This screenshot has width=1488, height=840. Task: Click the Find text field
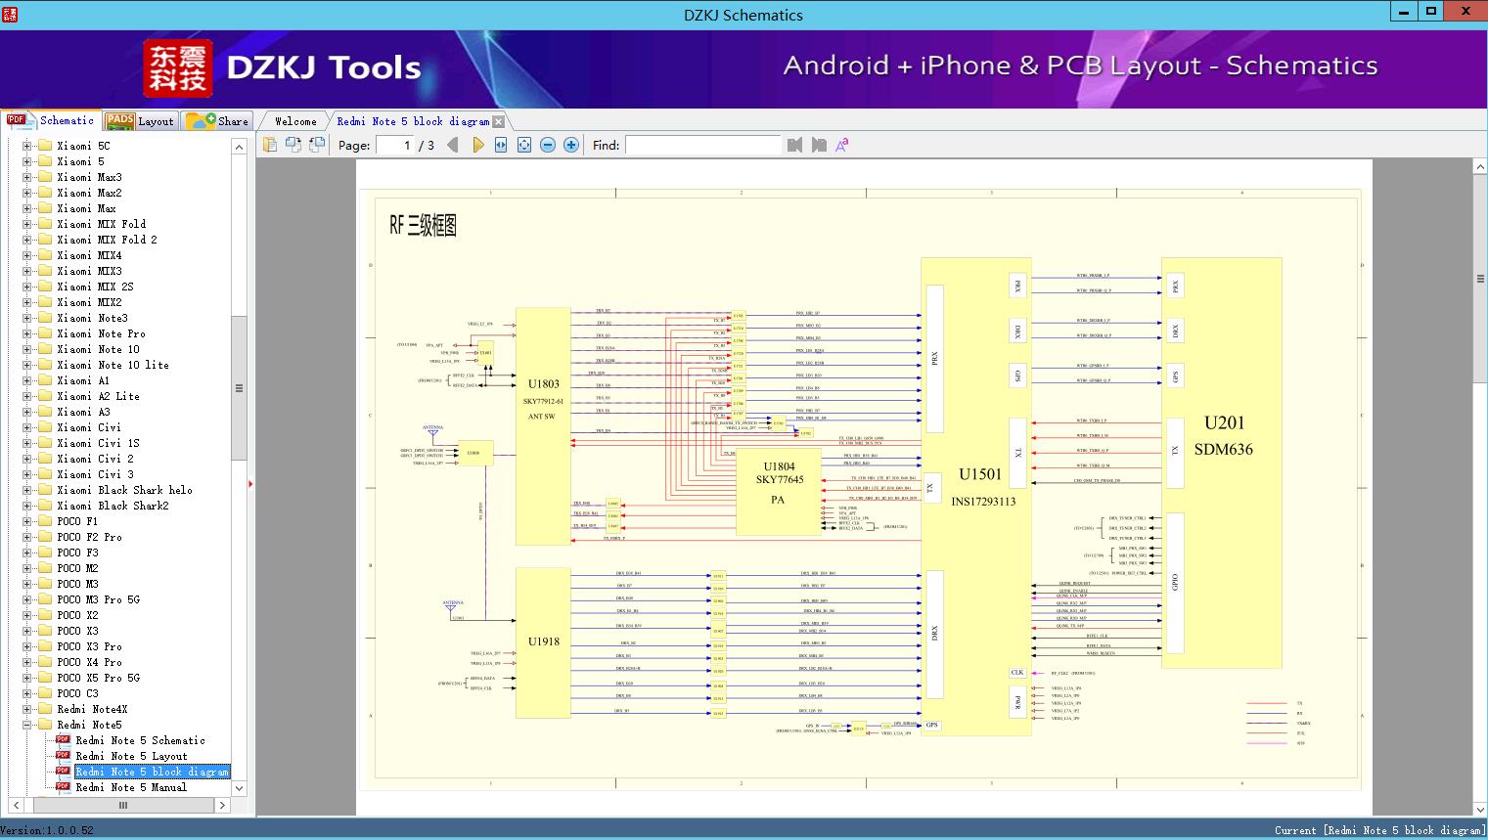[x=702, y=145]
